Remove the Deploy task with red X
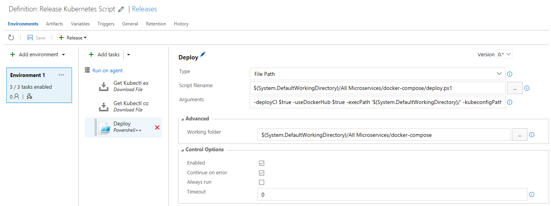 coord(157,127)
